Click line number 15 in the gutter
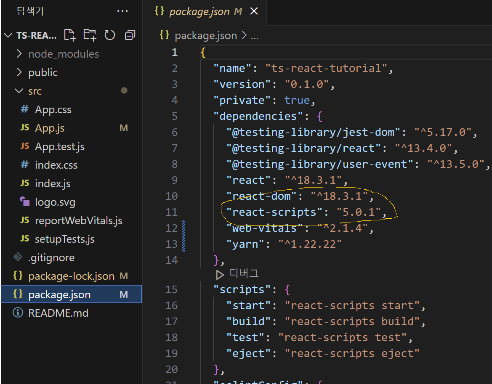This screenshot has width=492, height=384. point(172,289)
